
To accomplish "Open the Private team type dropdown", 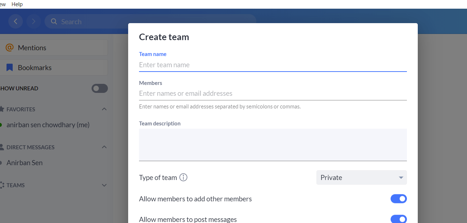I will point(361,177).
